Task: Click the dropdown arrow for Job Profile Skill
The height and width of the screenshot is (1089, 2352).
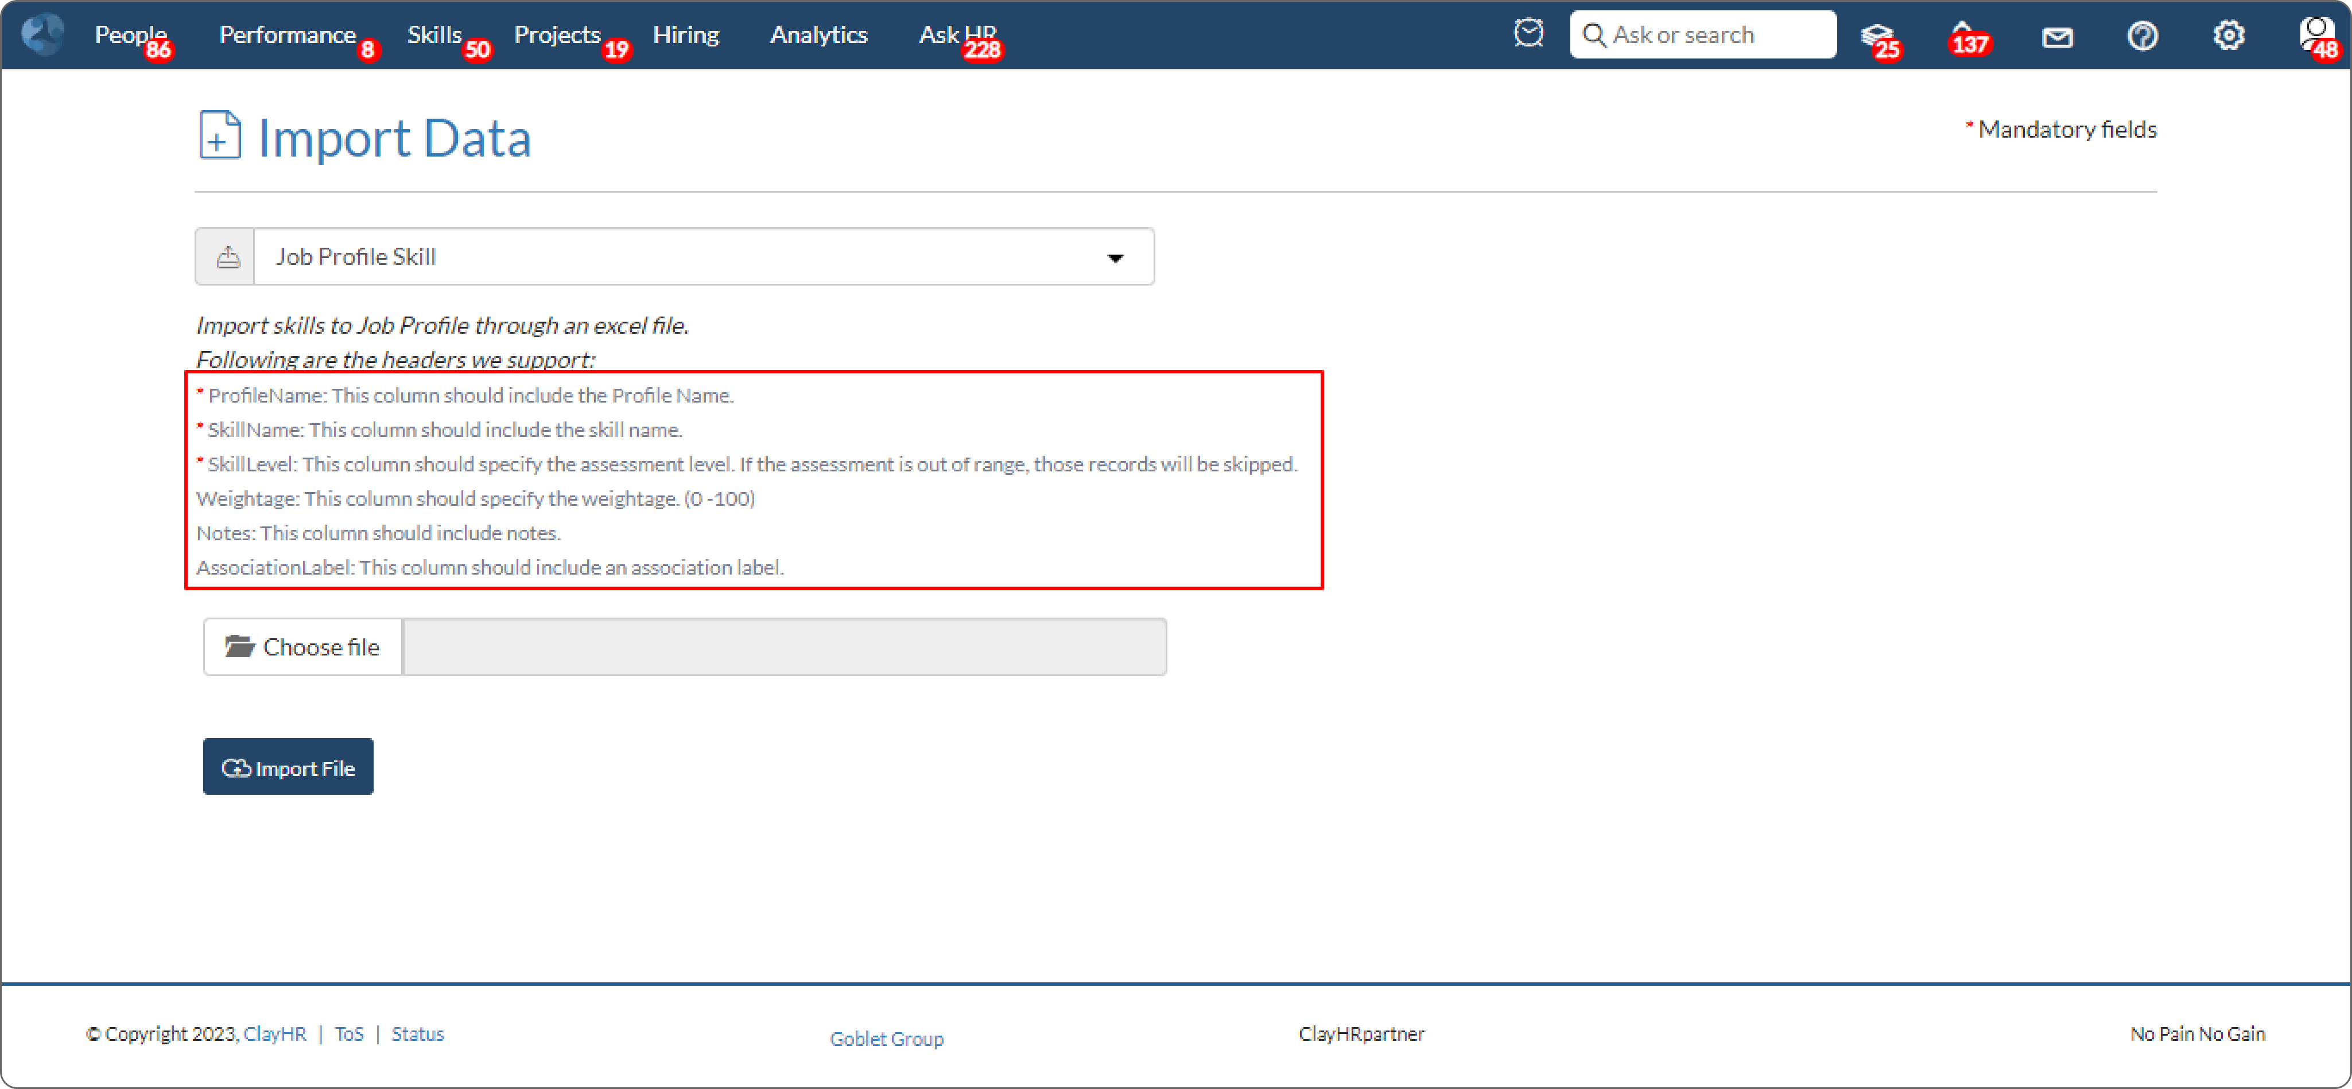Action: [x=1115, y=258]
